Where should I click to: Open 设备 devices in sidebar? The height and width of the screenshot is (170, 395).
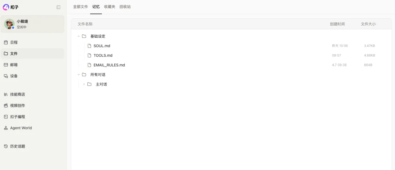coord(14,76)
